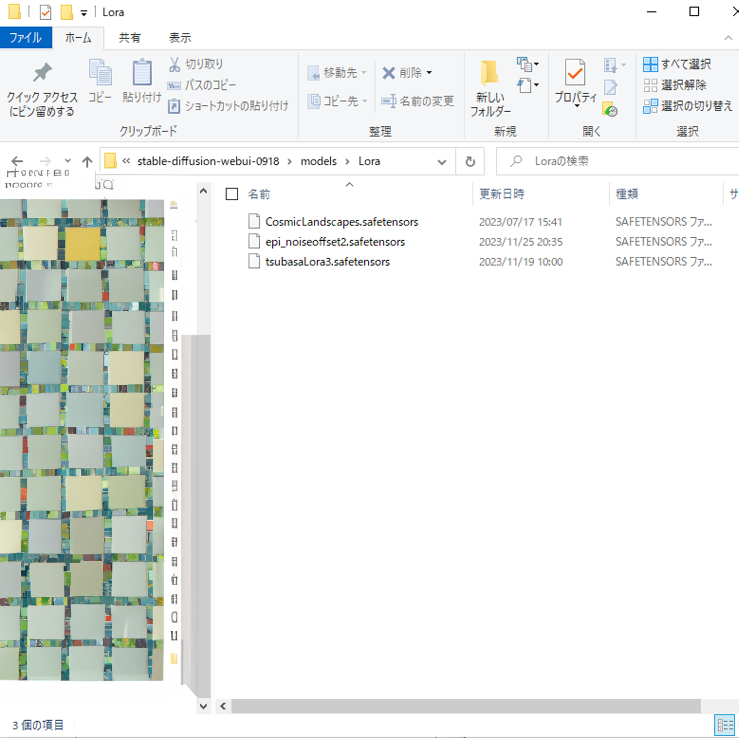Click the Paste clipboard icon

[142, 72]
